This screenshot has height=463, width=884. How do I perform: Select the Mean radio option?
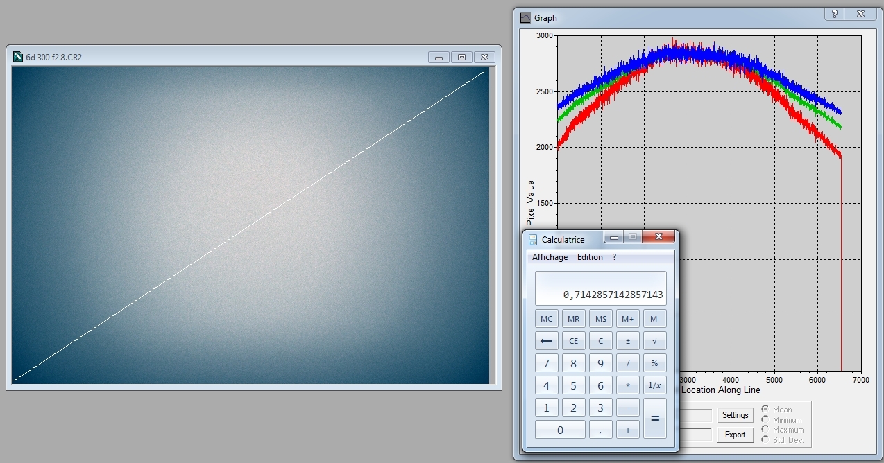tap(765, 410)
